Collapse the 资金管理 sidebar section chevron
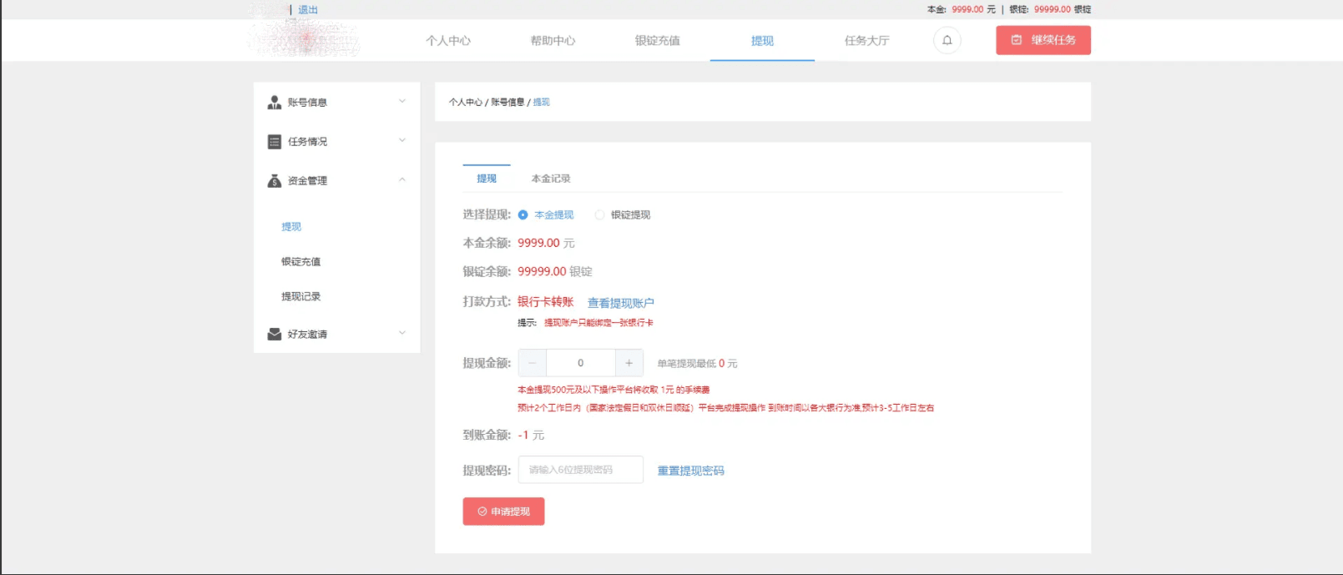The height and width of the screenshot is (575, 1343). pyautogui.click(x=402, y=180)
